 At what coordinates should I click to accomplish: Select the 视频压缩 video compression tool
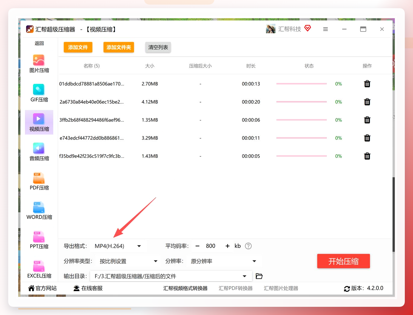click(39, 122)
